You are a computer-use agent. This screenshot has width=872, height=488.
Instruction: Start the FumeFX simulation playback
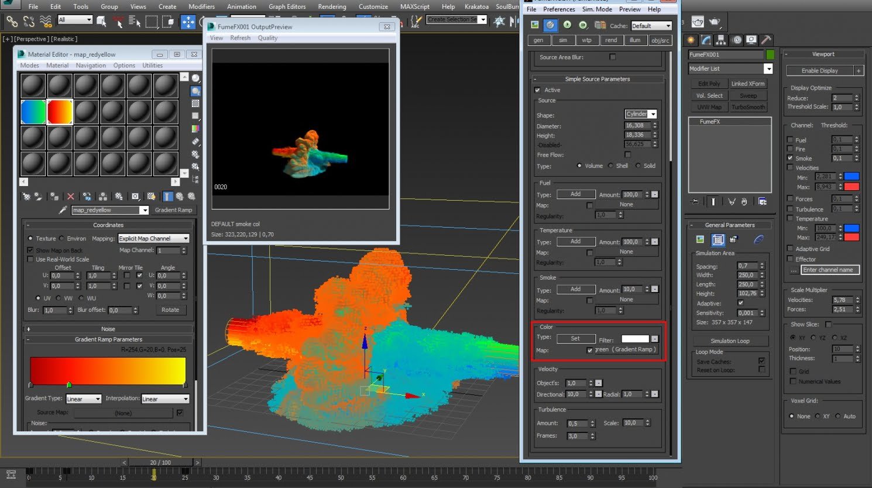[x=568, y=25]
